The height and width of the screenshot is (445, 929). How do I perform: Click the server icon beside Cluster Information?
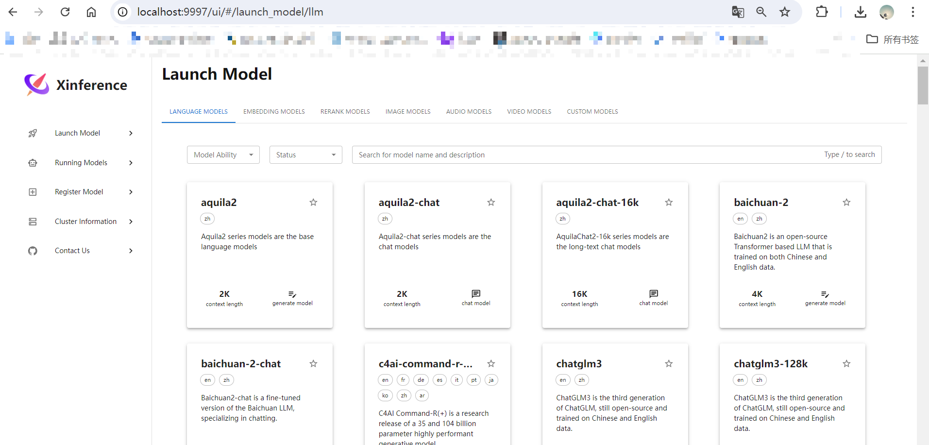(x=33, y=222)
